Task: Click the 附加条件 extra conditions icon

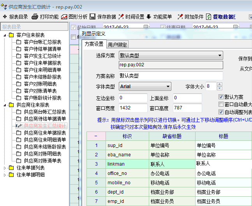Action: pos(180,17)
